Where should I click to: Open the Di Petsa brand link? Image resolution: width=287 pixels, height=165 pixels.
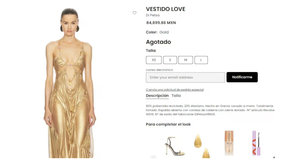153,15
